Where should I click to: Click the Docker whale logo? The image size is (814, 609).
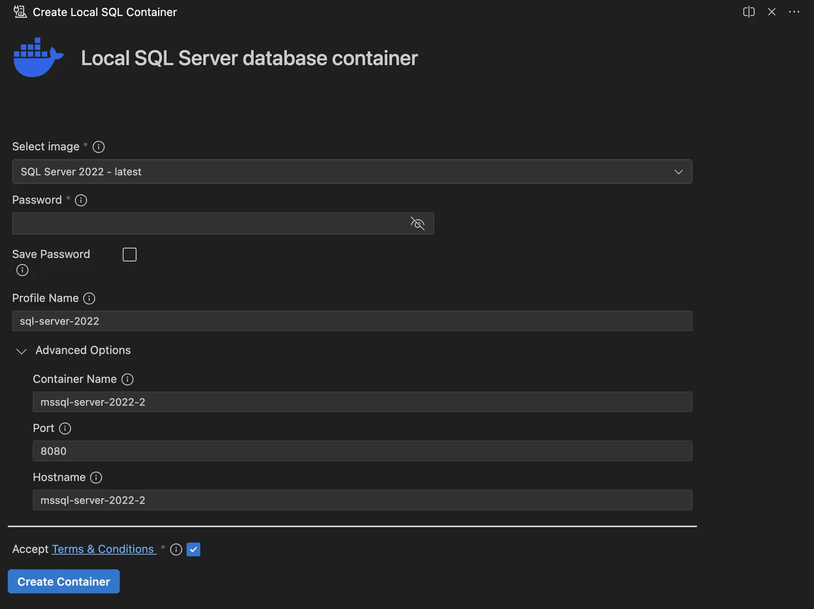click(x=38, y=57)
